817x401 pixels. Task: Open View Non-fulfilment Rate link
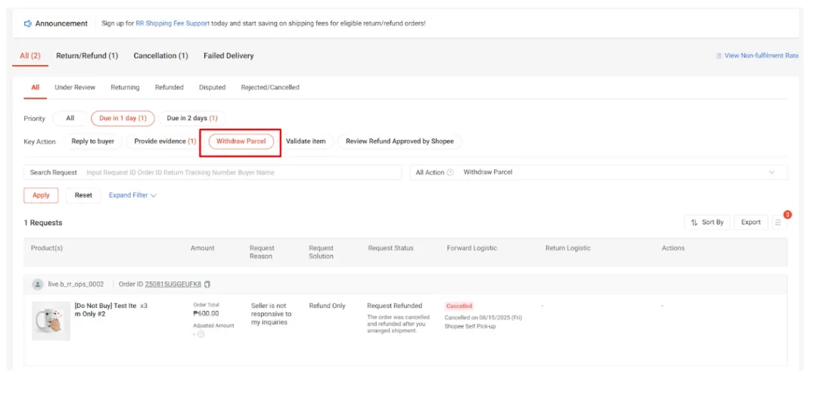(756, 56)
